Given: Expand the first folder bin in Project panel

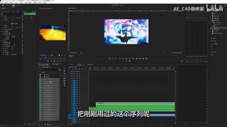Looking at the screenshot, I should point(43,75).
